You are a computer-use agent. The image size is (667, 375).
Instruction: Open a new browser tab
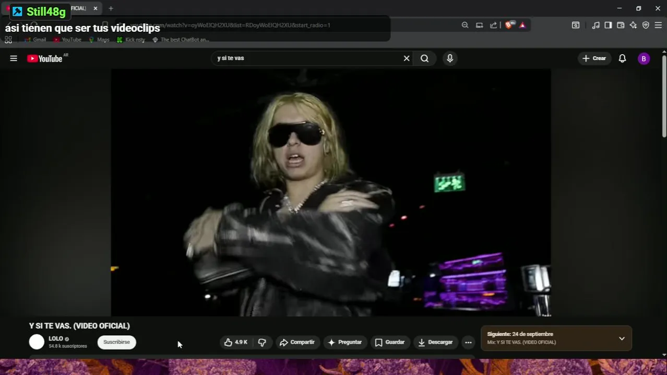click(111, 8)
